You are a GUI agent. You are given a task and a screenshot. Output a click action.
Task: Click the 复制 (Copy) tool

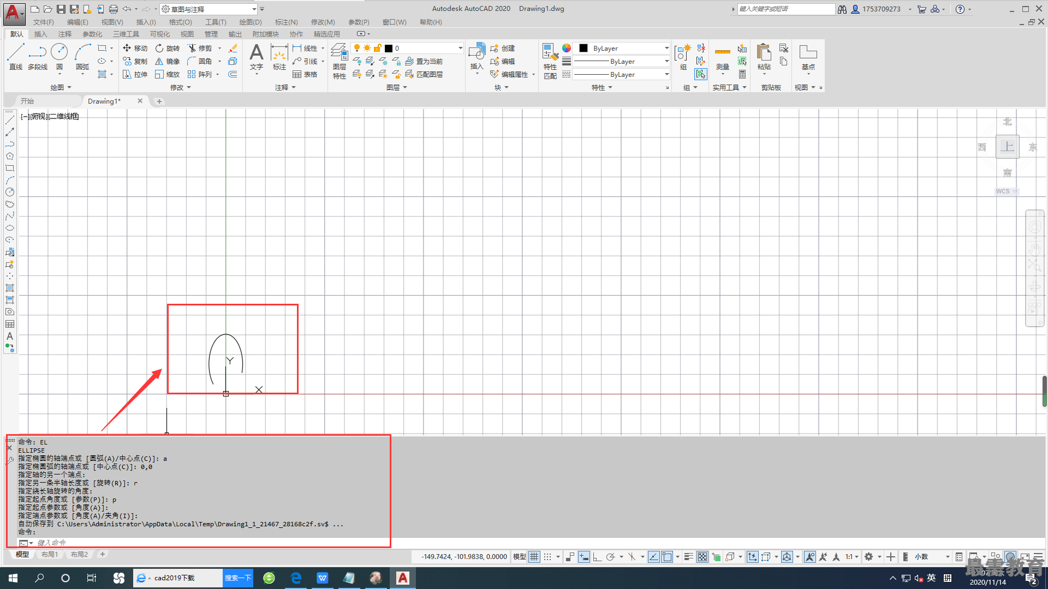click(135, 61)
